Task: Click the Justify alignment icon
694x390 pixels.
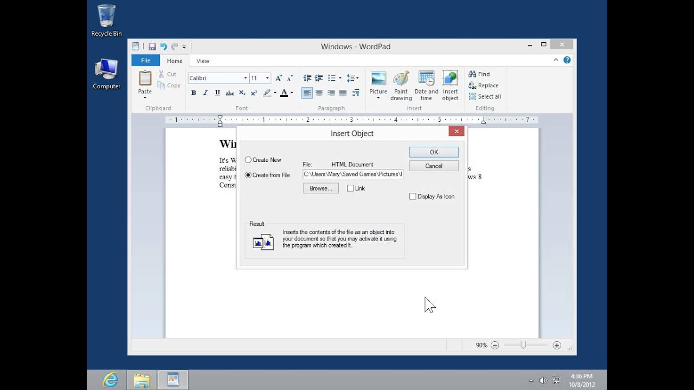Action: coord(343,93)
